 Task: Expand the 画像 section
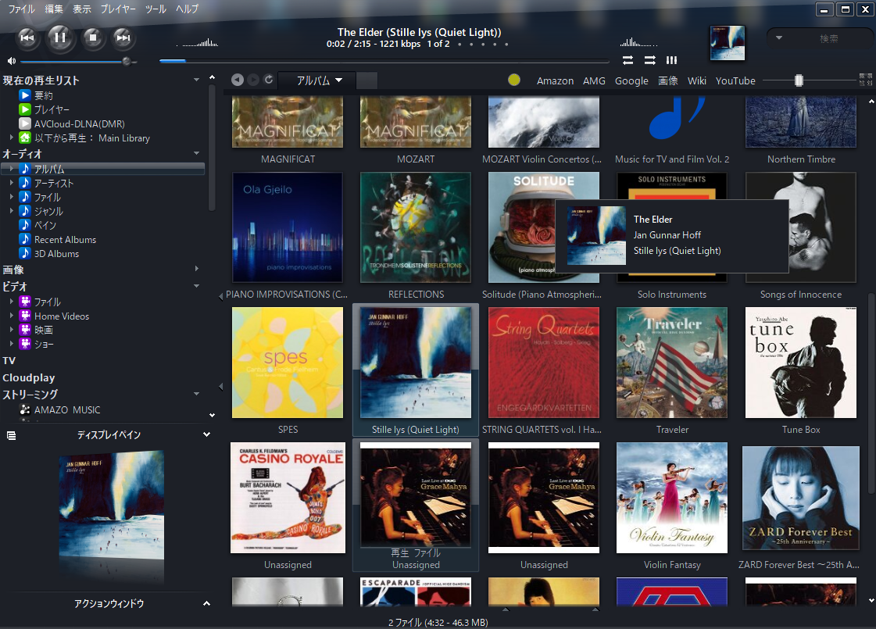[x=197, y=270]
